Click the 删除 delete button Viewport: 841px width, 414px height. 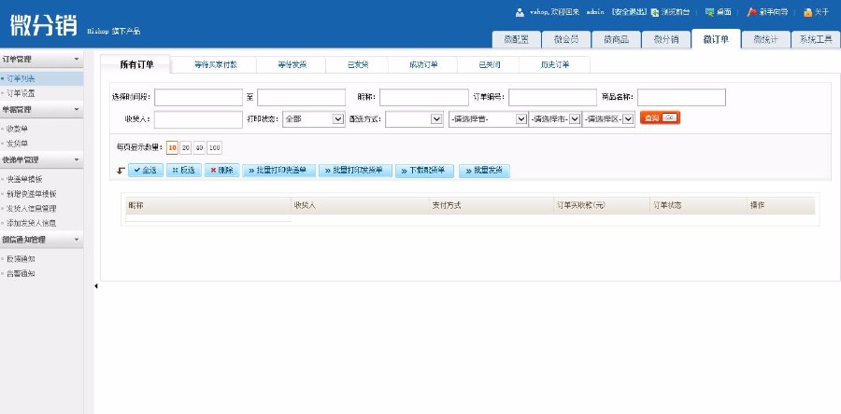click(222, 171)
